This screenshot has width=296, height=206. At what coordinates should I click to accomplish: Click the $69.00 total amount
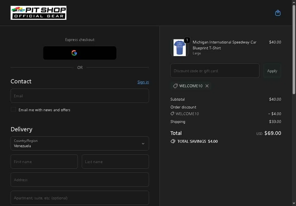tap(273, 133)
